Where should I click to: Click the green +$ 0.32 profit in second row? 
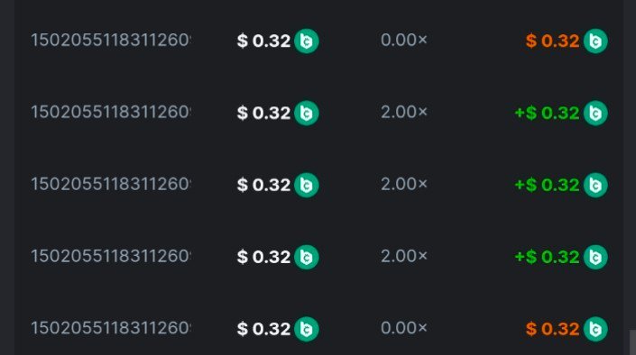(x=547, y=113)
